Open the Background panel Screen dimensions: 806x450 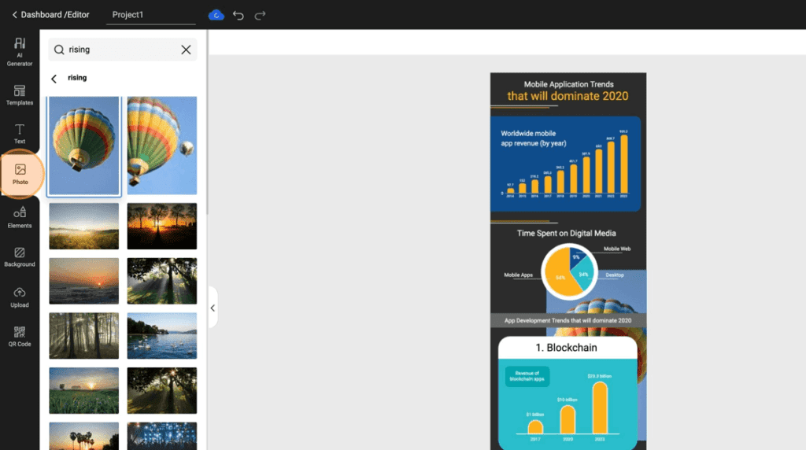(20, 257)
